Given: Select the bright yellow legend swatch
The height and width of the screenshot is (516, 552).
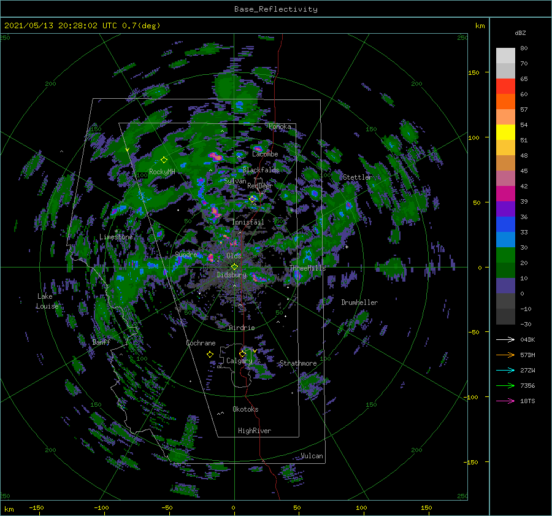Looking at the screenshot, I should click(505, 133).
